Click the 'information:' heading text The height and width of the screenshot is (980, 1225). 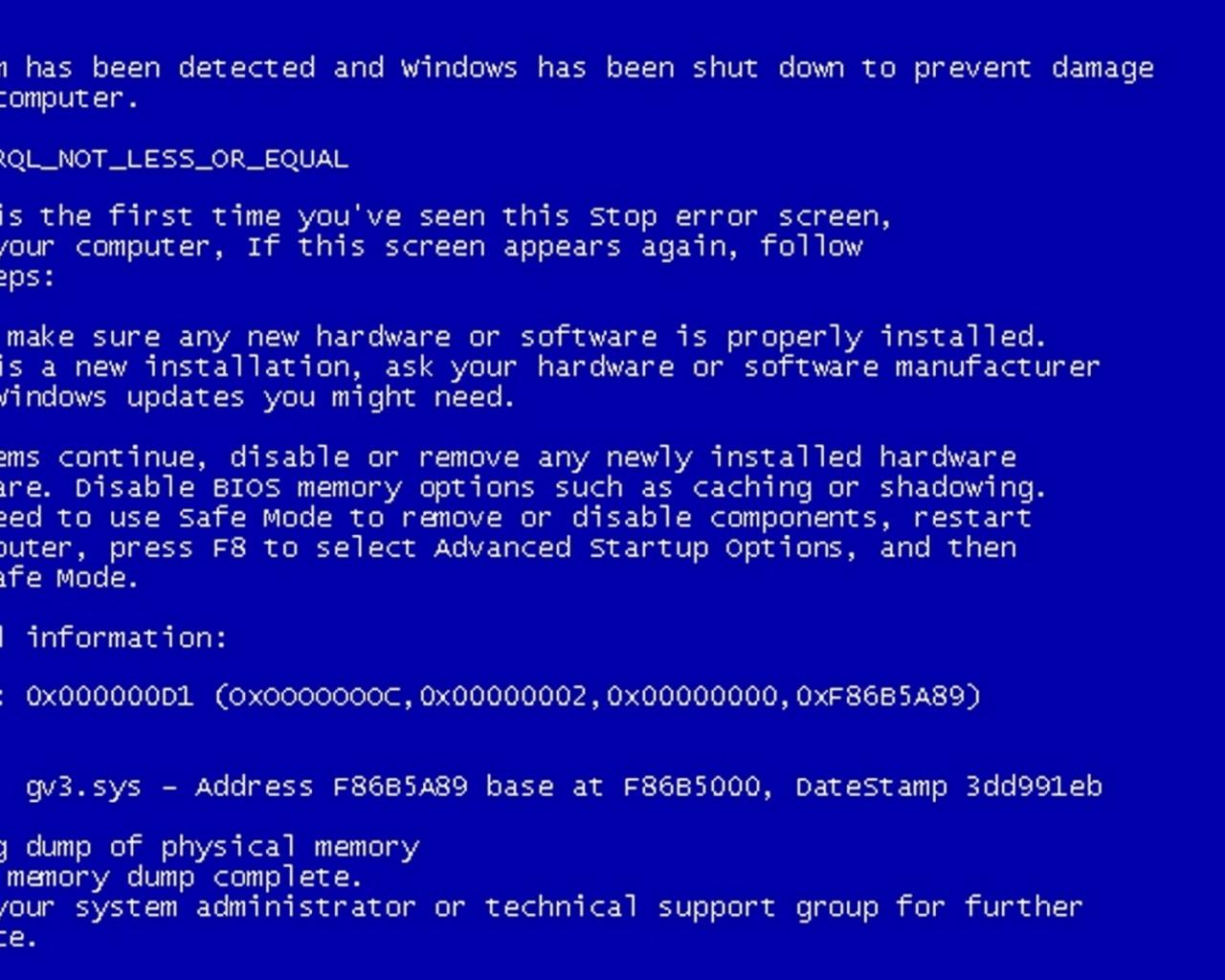(x=127, y=637)
